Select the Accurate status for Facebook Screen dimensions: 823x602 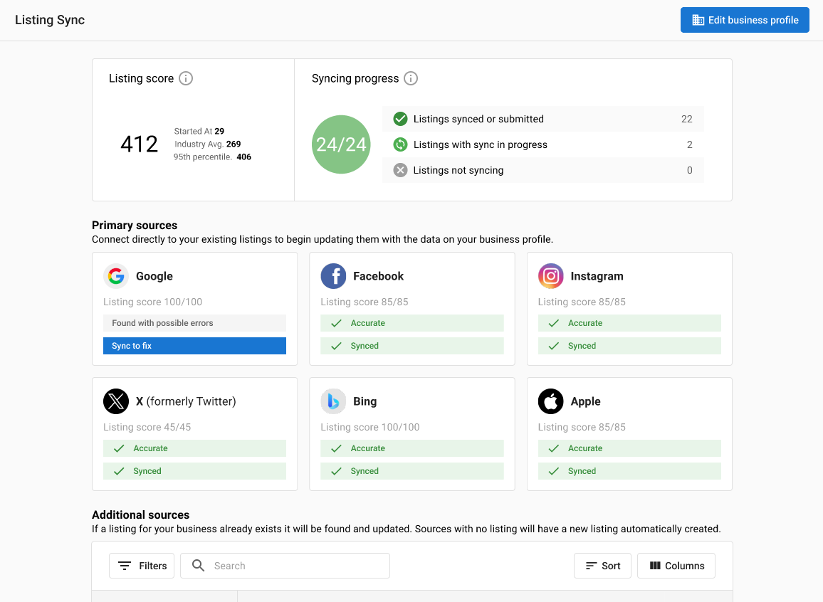click(411, 322)
